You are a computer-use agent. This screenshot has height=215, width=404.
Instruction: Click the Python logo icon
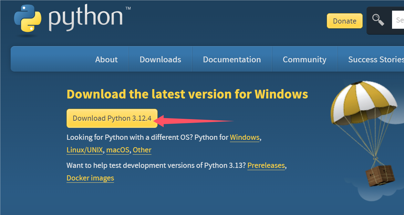pyautogui.click(x=28, y=18)
